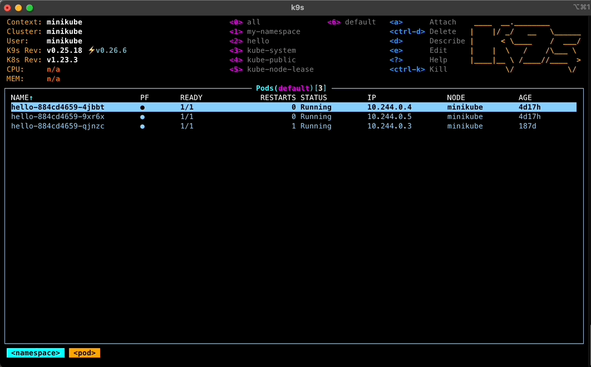Screen dimensions: 591x367
Task: Click the Attach command hint
Action: click(423, 22)
